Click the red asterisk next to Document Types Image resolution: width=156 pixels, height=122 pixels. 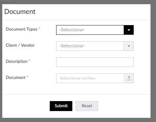tap(39, 28)
